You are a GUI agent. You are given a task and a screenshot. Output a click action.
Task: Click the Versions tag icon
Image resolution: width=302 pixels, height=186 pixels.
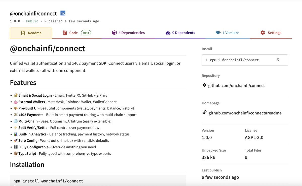tap(218, 33)
